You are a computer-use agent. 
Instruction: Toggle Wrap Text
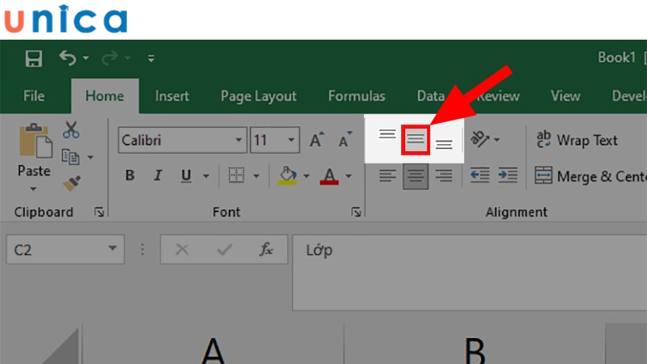click(x=577, y=140)
